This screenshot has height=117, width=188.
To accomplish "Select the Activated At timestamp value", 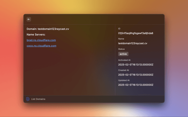I will point(135,64).
